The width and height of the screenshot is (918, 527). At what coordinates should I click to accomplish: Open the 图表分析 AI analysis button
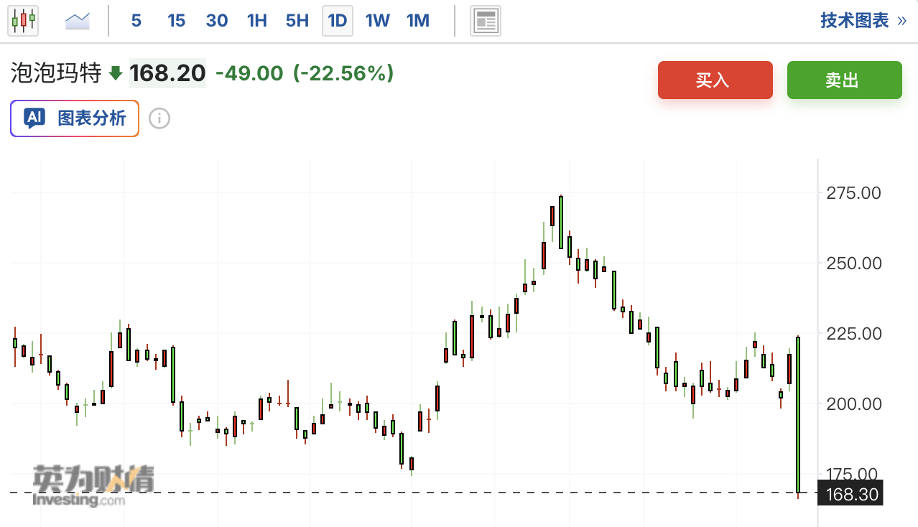[x=75, y=118]
